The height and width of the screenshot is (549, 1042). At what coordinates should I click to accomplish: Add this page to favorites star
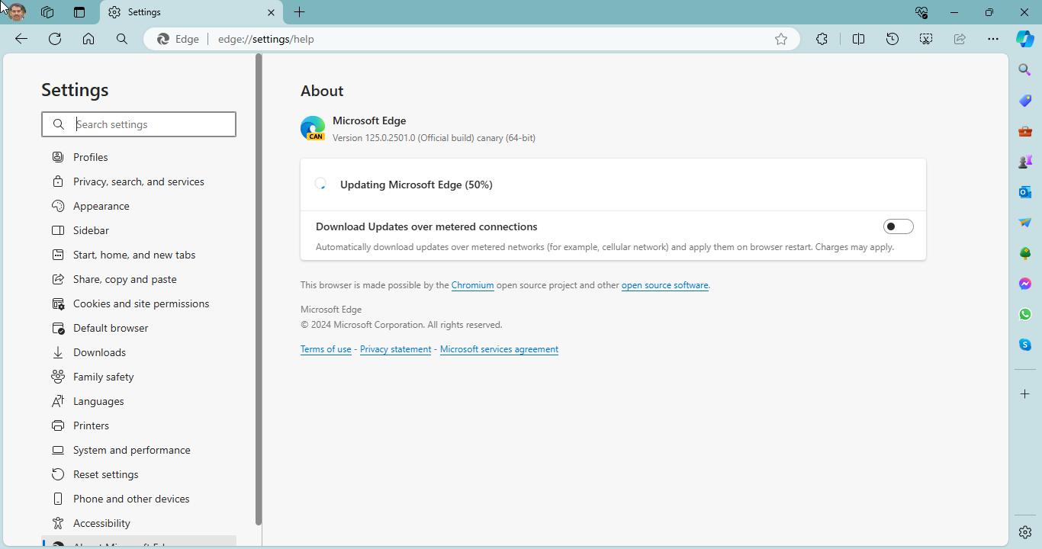coord(781,39)
